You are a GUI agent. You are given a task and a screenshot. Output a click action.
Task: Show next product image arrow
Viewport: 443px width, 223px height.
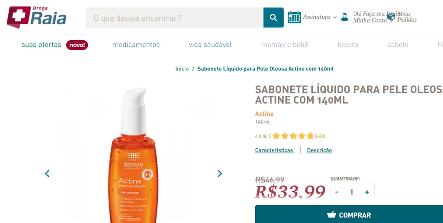[x=220, y=173]
